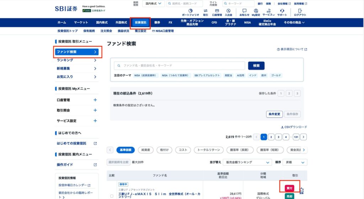Expand the サービス設定 plus section

click(x=95, y=121)
